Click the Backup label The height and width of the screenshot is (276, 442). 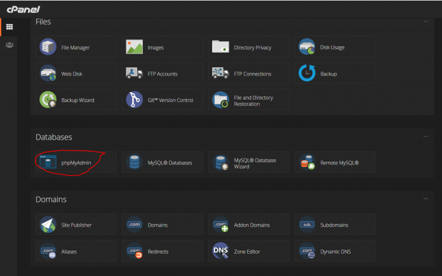point(328,74)
